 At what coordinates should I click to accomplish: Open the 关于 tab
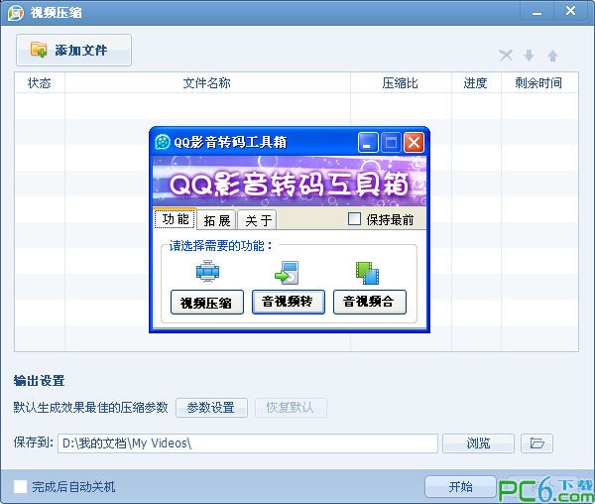tap(258, 220)
